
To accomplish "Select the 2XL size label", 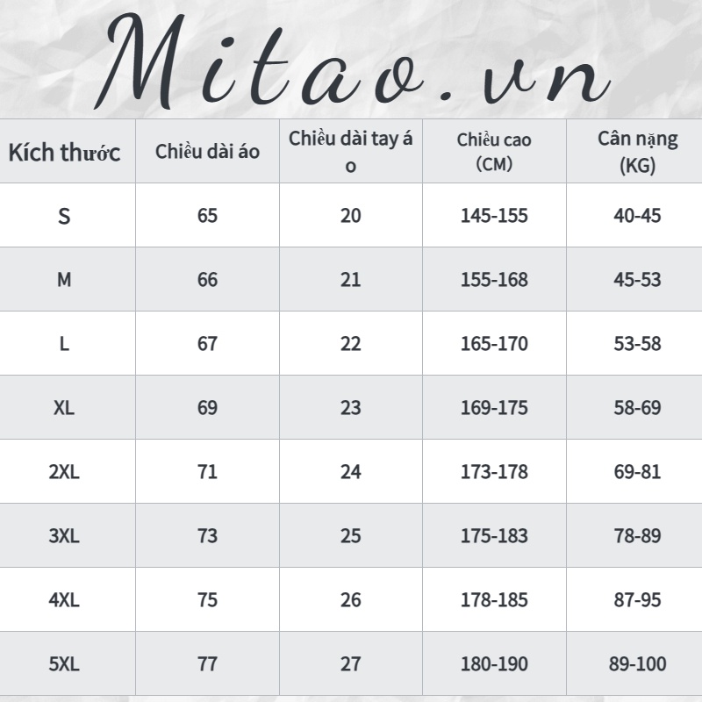I will [64, 472].
